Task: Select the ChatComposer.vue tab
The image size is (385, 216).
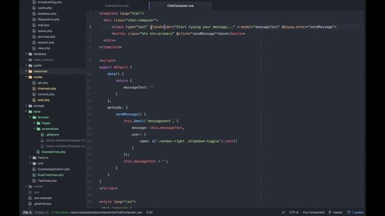Action: [180, 5]
